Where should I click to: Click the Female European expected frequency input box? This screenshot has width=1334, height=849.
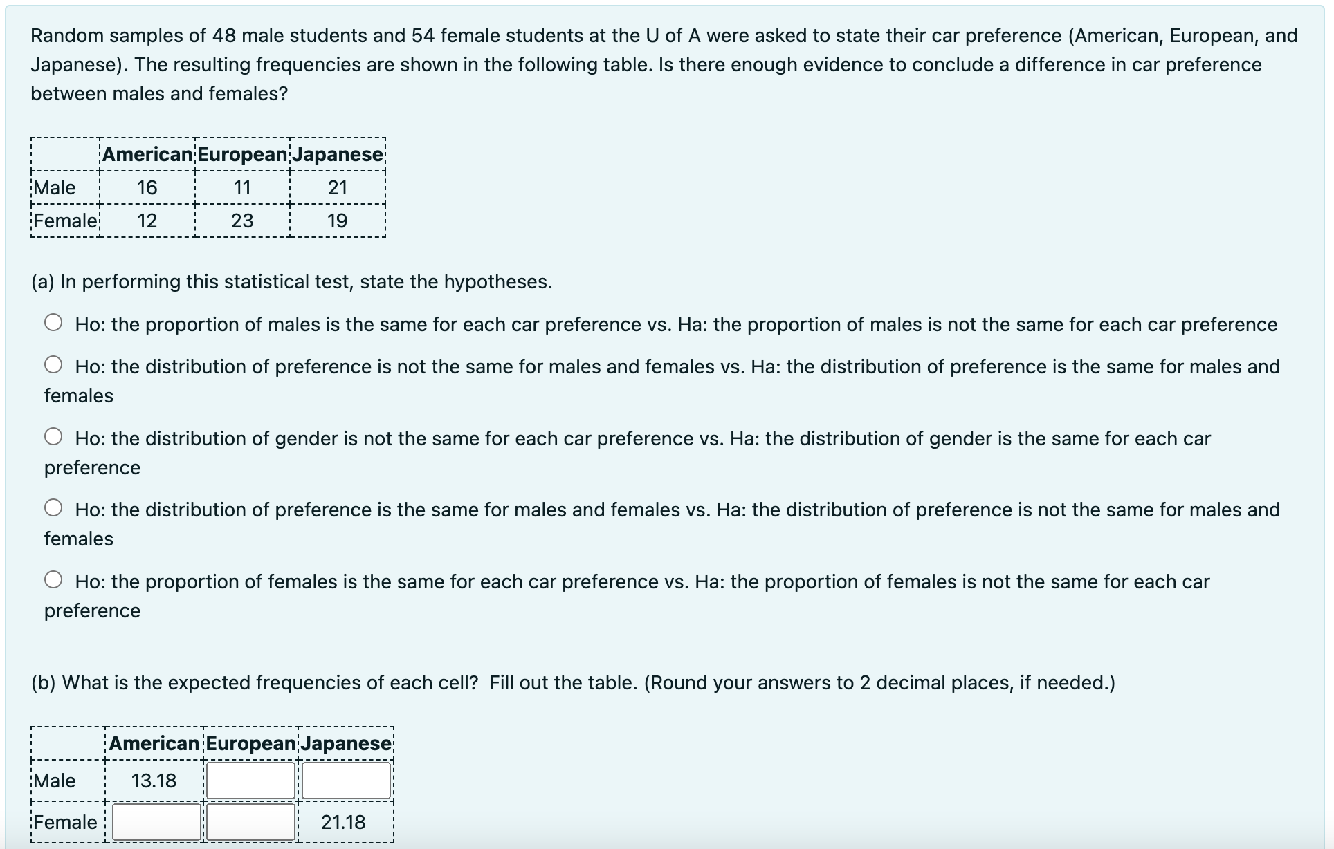click(x=250, y=823)
